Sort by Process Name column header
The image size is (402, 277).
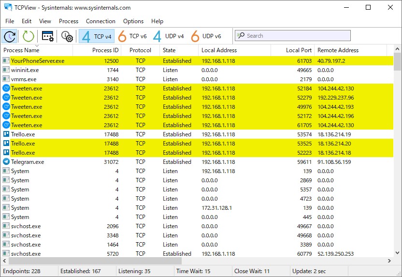coord(37,50)
